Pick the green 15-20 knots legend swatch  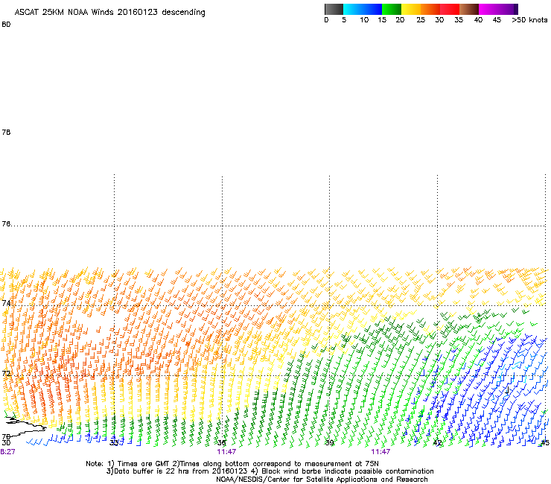[x=392, y=9]
